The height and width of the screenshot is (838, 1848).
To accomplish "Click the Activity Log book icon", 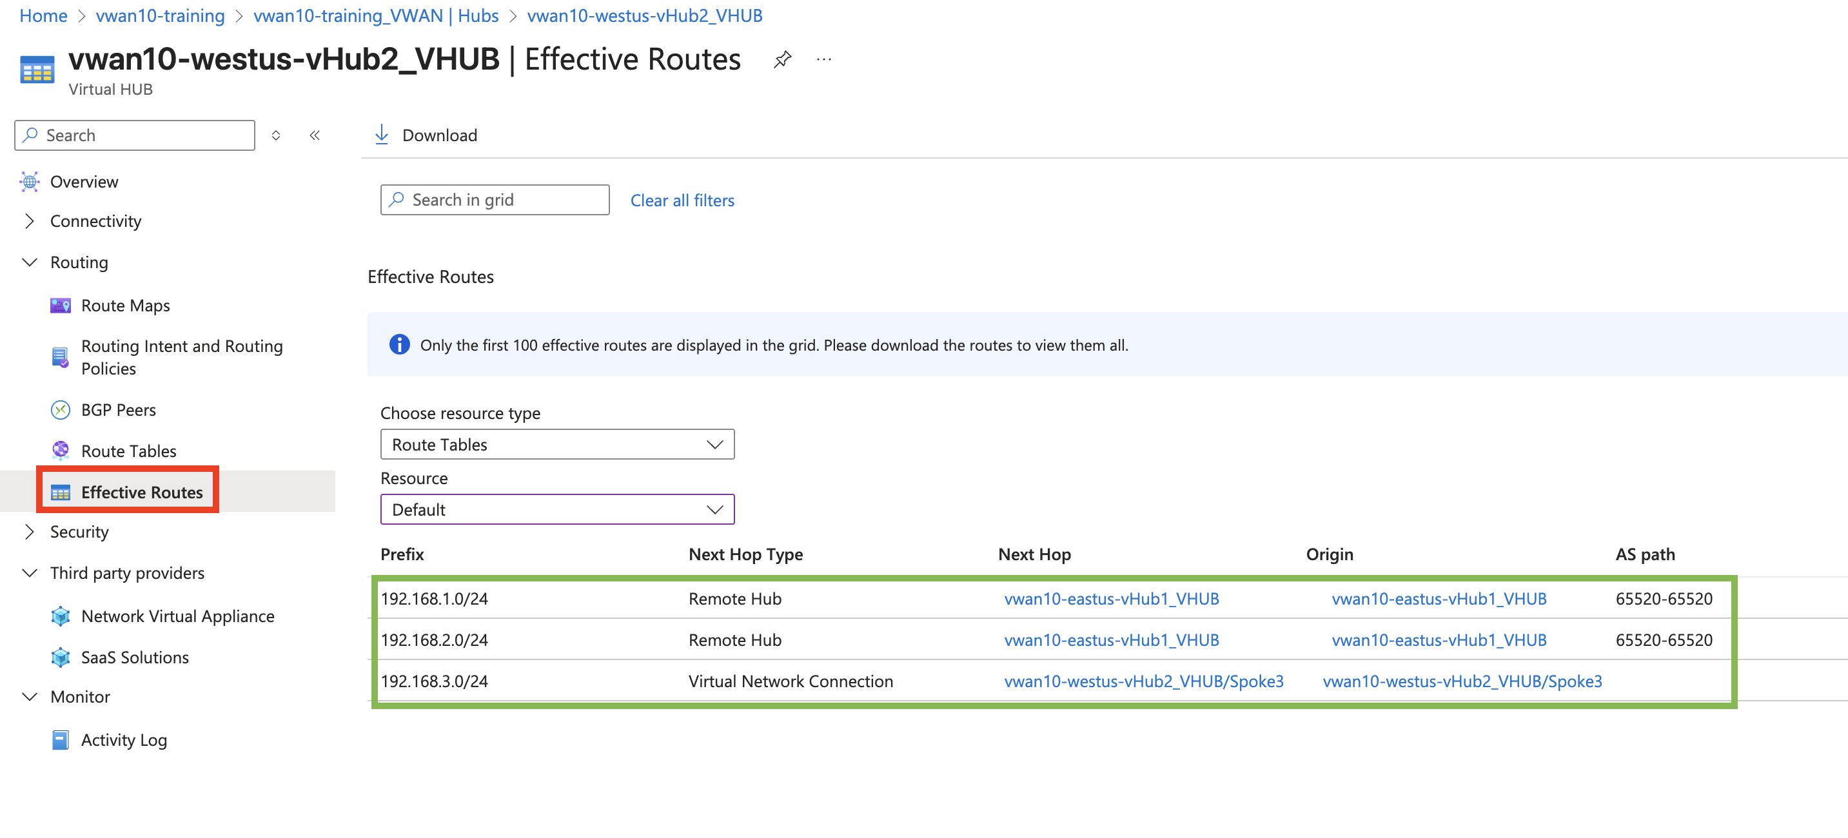I will [x=60, y=740].
